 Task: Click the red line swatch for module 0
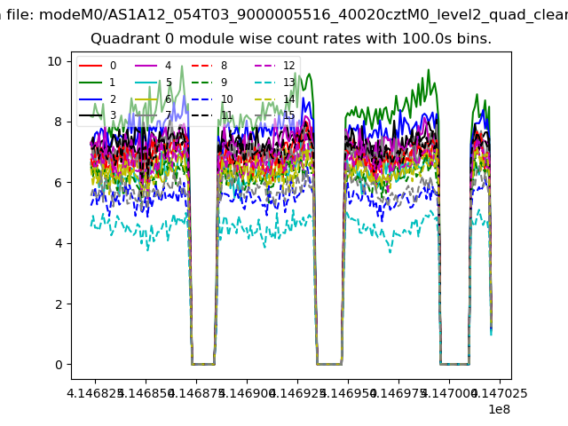(x=91, y=66)
